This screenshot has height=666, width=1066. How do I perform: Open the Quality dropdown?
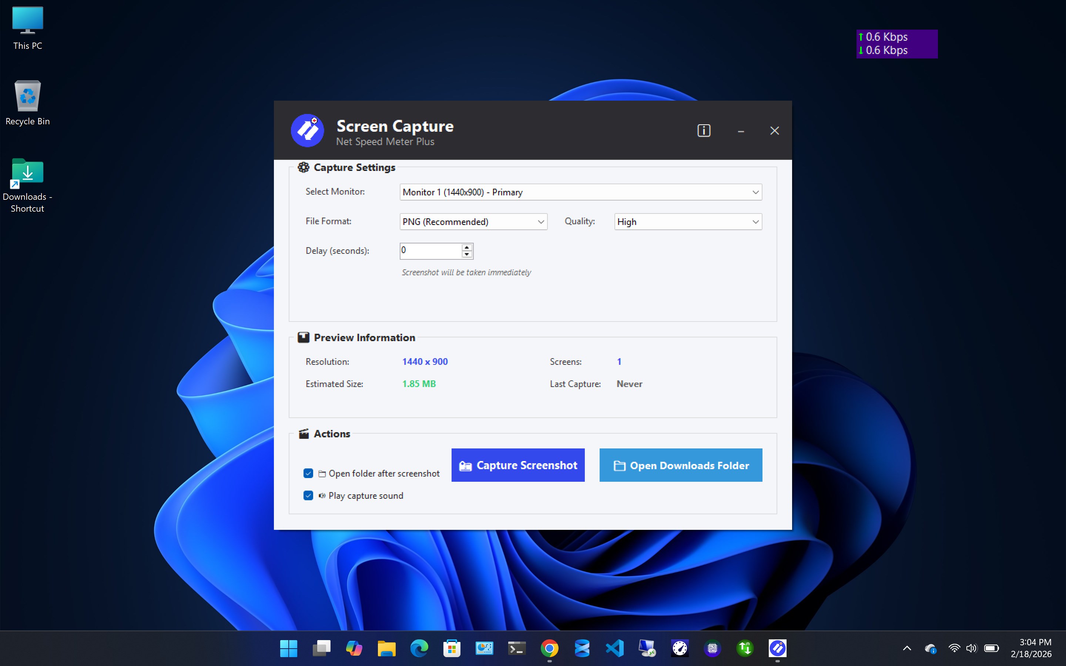click(x=688, y=222)
